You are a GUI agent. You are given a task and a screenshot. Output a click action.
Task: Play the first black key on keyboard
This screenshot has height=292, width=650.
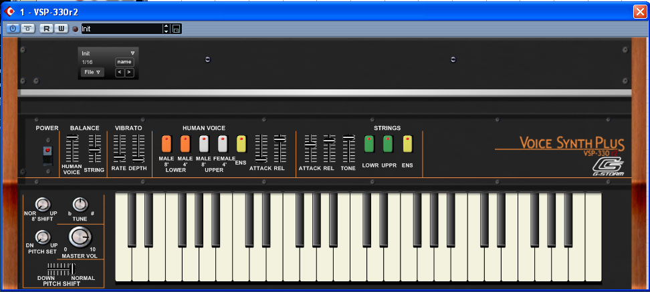pos(132,220)
